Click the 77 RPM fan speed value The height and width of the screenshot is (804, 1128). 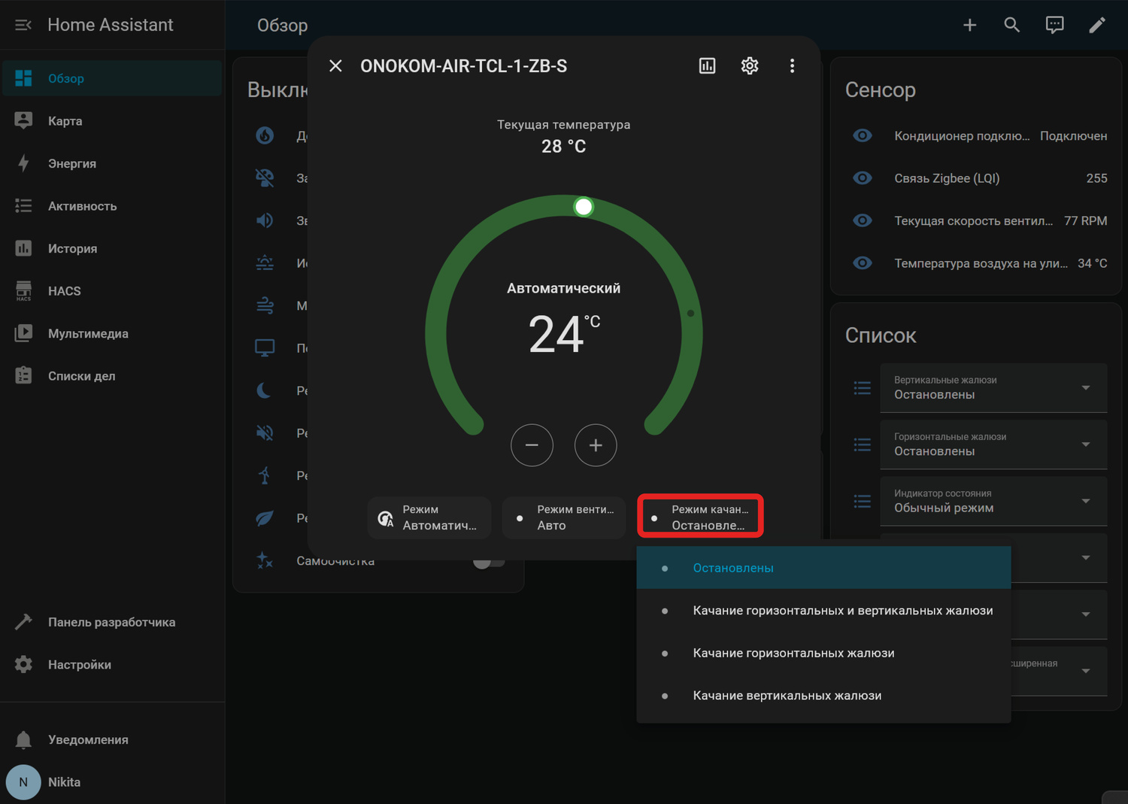coord(1085,221)
